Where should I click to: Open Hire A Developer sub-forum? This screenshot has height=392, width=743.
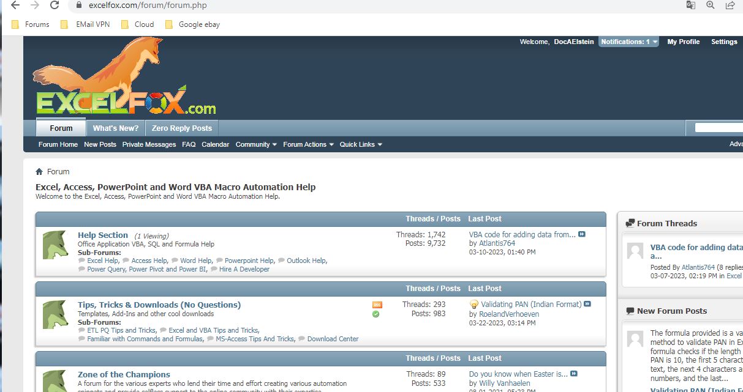(x=244, y=269)
